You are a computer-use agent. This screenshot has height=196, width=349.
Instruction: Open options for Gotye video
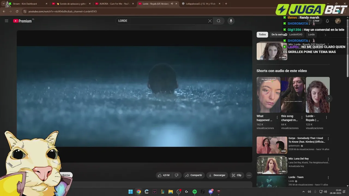[x=328, y=139]
